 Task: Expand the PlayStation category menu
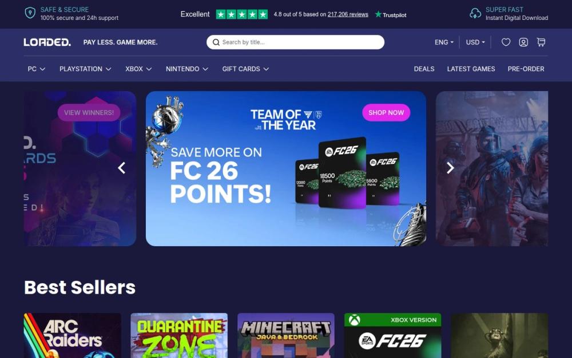click(x=85, y=69)
